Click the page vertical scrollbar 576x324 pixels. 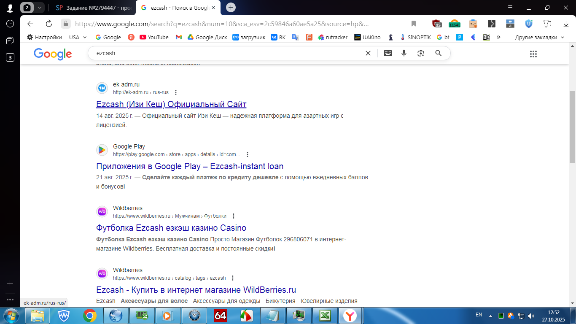(x=572, y=127)
